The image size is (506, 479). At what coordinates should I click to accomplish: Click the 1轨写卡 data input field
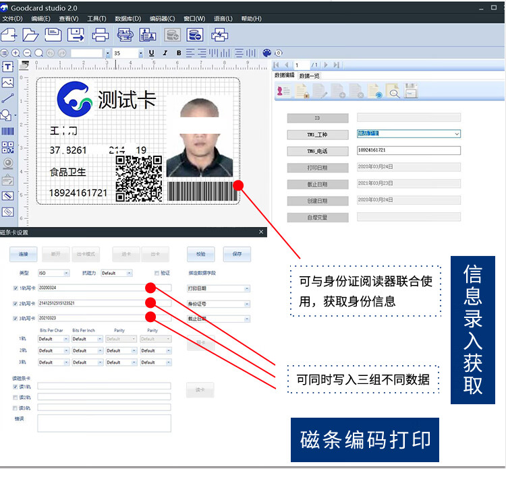[105, 288]
